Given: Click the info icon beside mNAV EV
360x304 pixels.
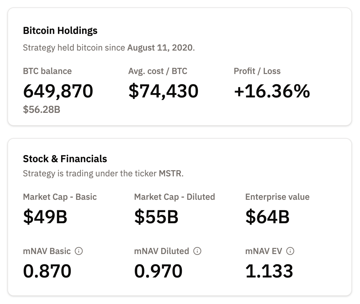Looking at the screenshot, I should (290, 251).
